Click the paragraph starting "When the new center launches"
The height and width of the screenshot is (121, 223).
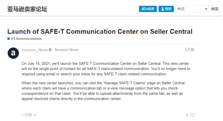point(104,91)
